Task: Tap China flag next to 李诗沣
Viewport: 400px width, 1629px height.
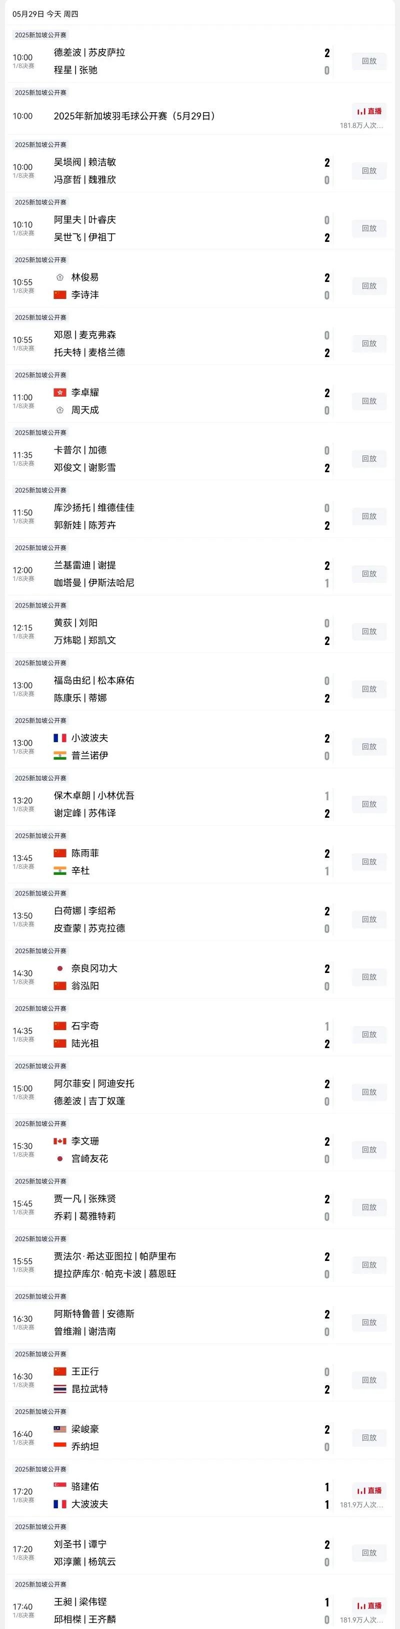Action: (x=60, y=294)
